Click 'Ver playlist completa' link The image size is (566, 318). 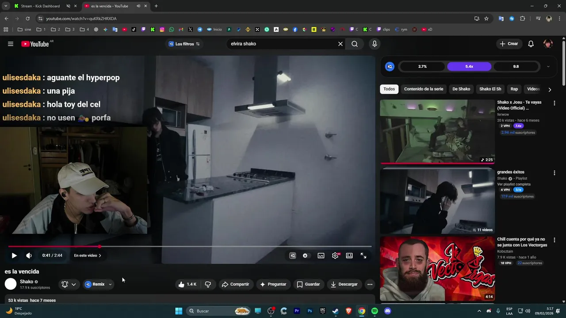[x=514, y=184]
